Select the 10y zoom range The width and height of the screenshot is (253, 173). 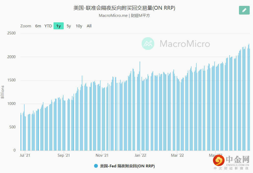(79, 26)
